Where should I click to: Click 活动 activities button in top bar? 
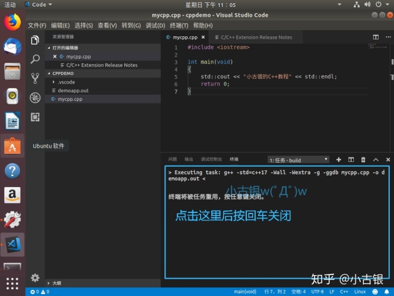pos(10,4)
